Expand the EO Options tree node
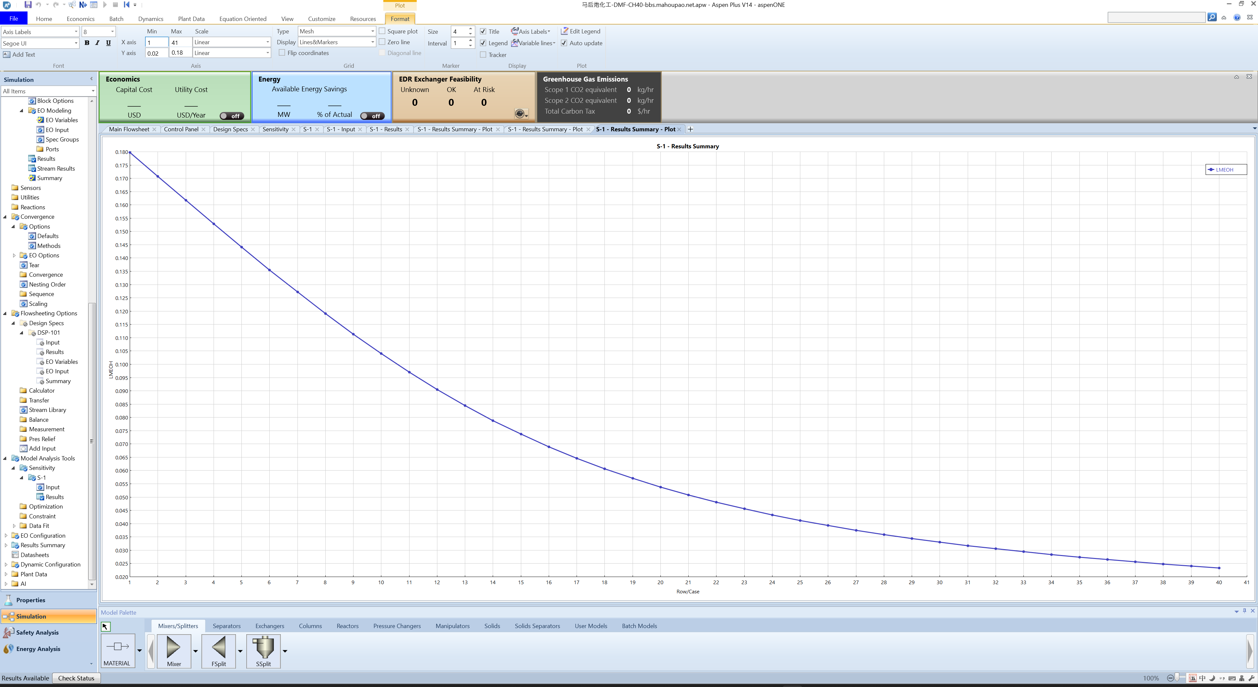1258x687 pixels. (14, 255)
